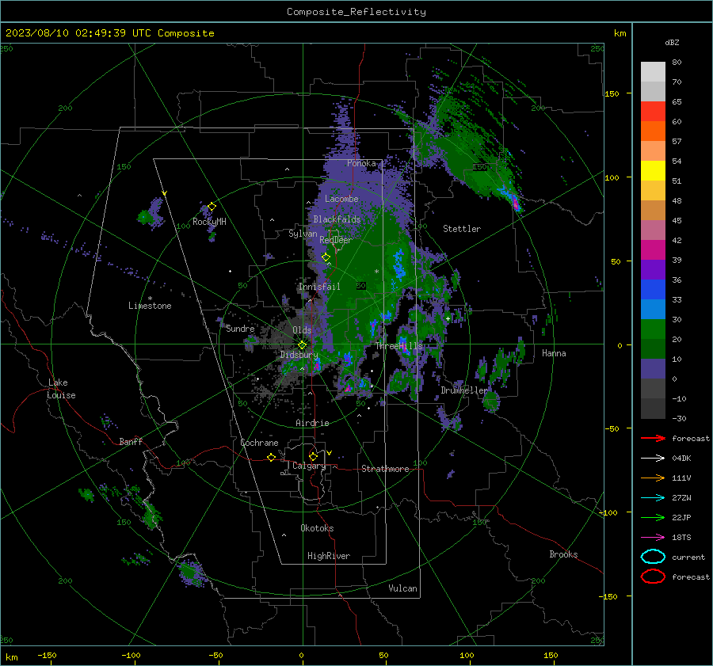Viewport: 713px width, 666px height.
Task: Click the Innisfail city label
Action: 319,287
